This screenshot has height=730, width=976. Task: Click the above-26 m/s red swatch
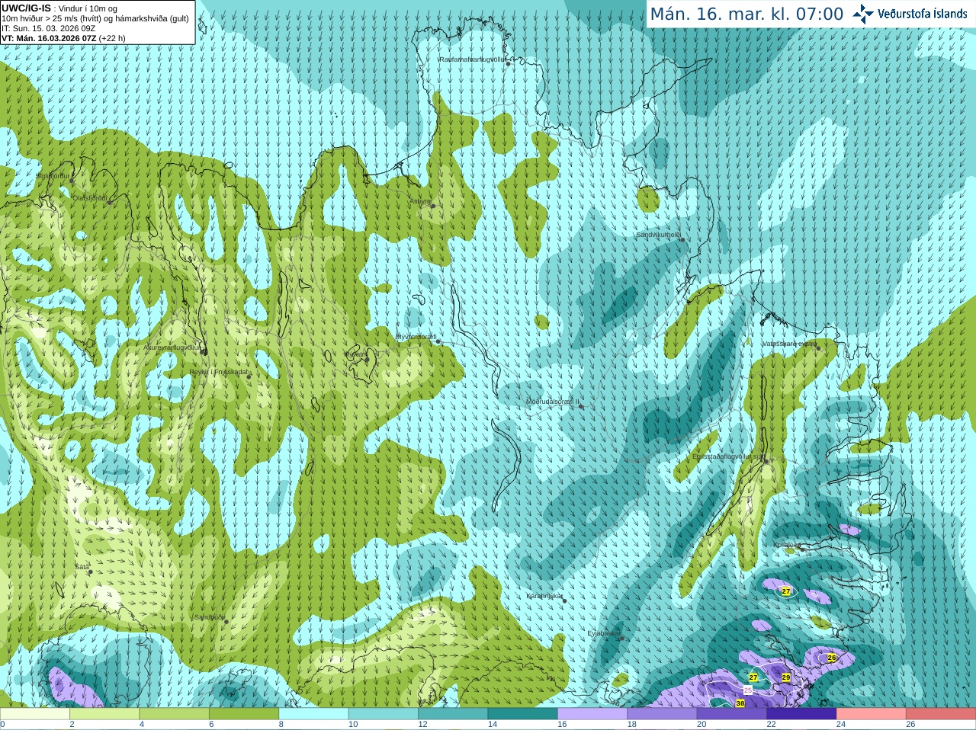click(941, 714)
